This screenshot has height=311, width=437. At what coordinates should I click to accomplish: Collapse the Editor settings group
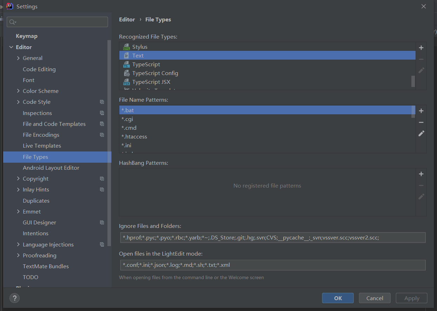point(11,47)
